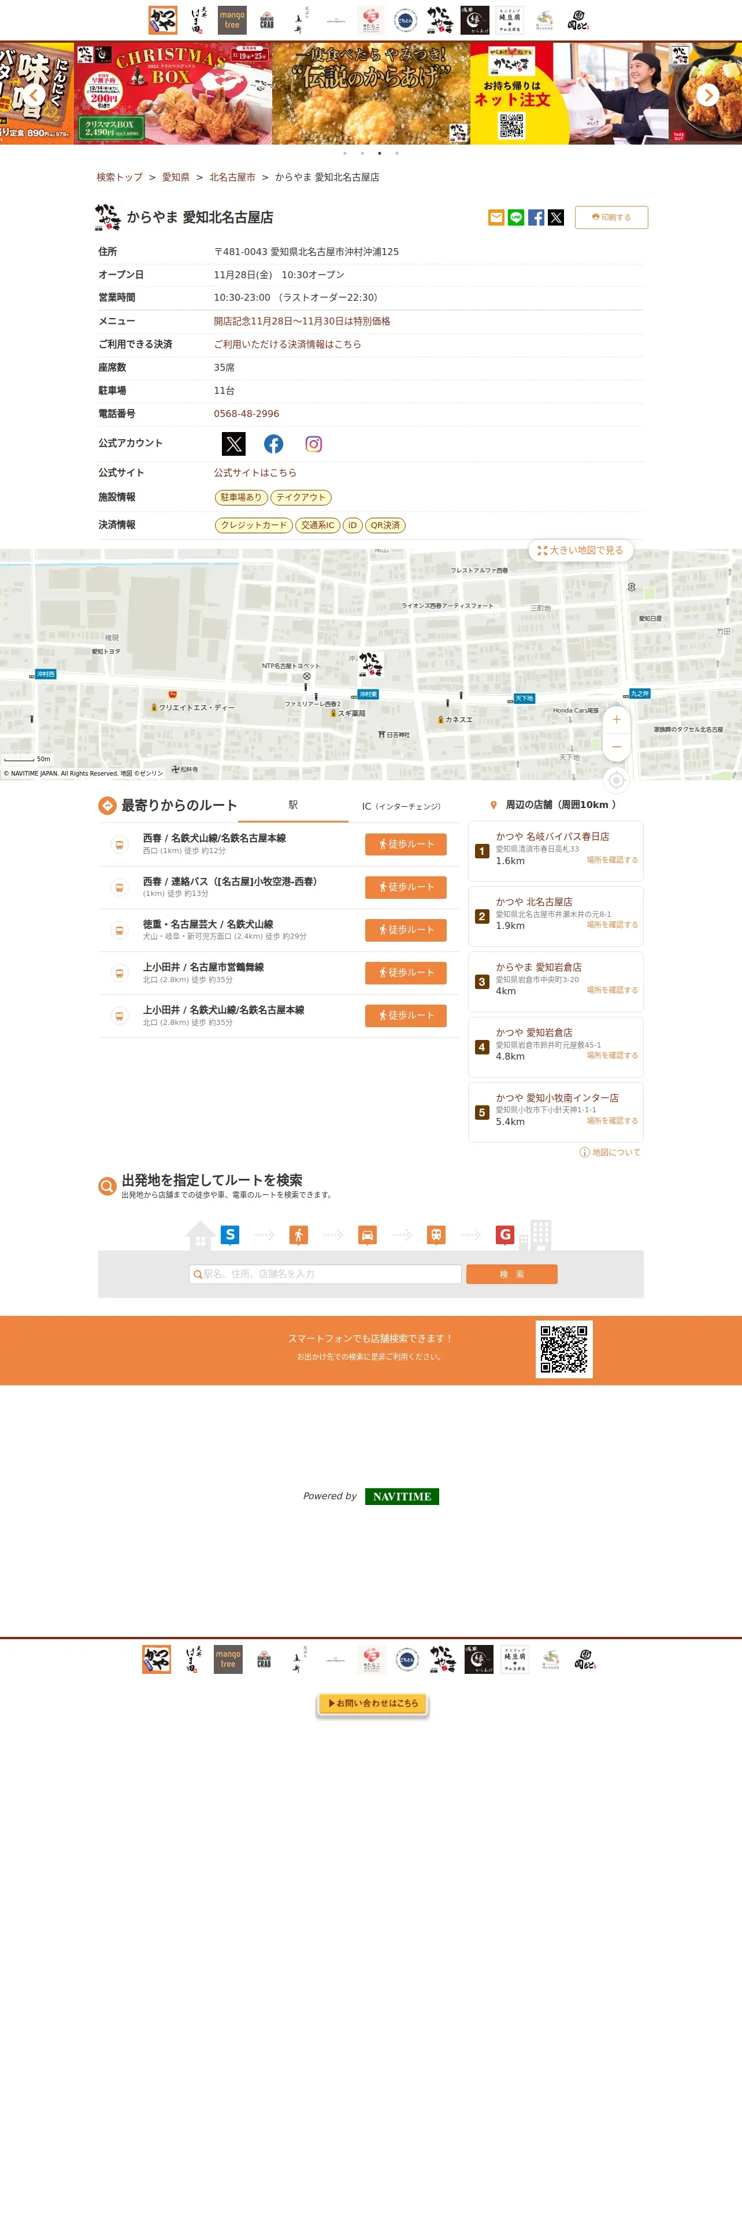Open ご利用いただける決済情報はこちら link
The image size is (742, 2228).
pyautogui.click(x=288, y=344)
